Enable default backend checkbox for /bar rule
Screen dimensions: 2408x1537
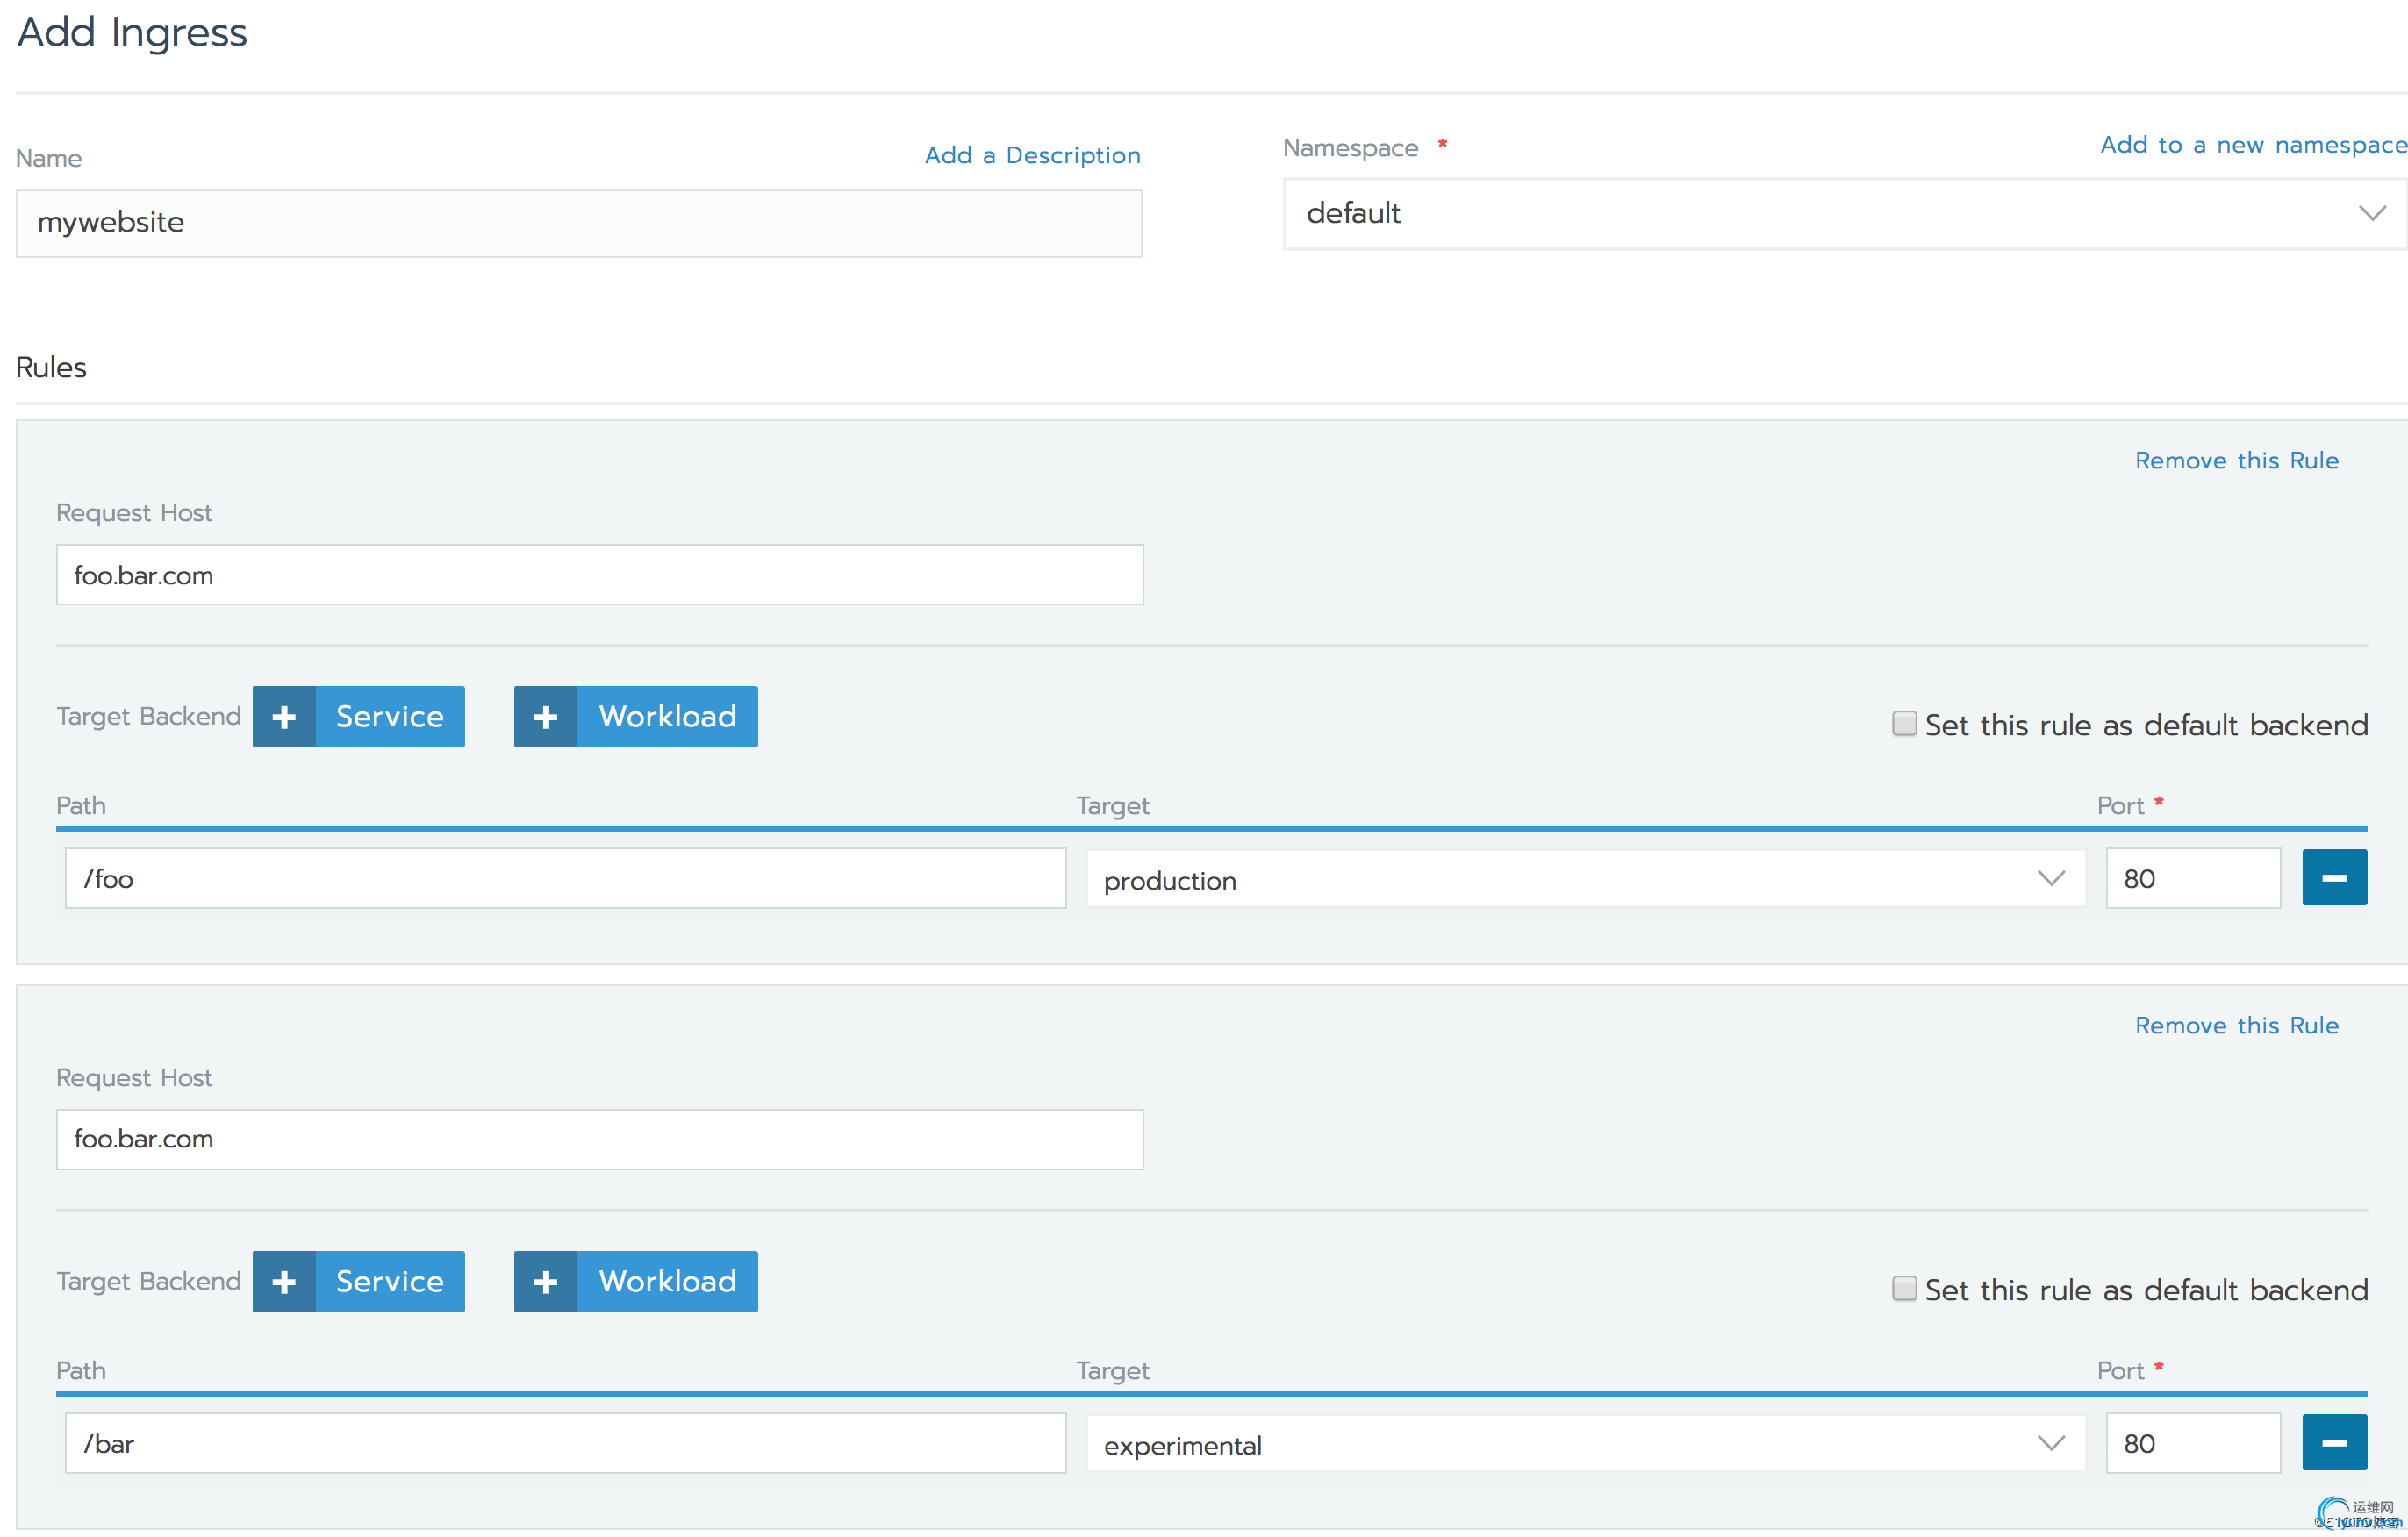(x=1904, y=1288)
